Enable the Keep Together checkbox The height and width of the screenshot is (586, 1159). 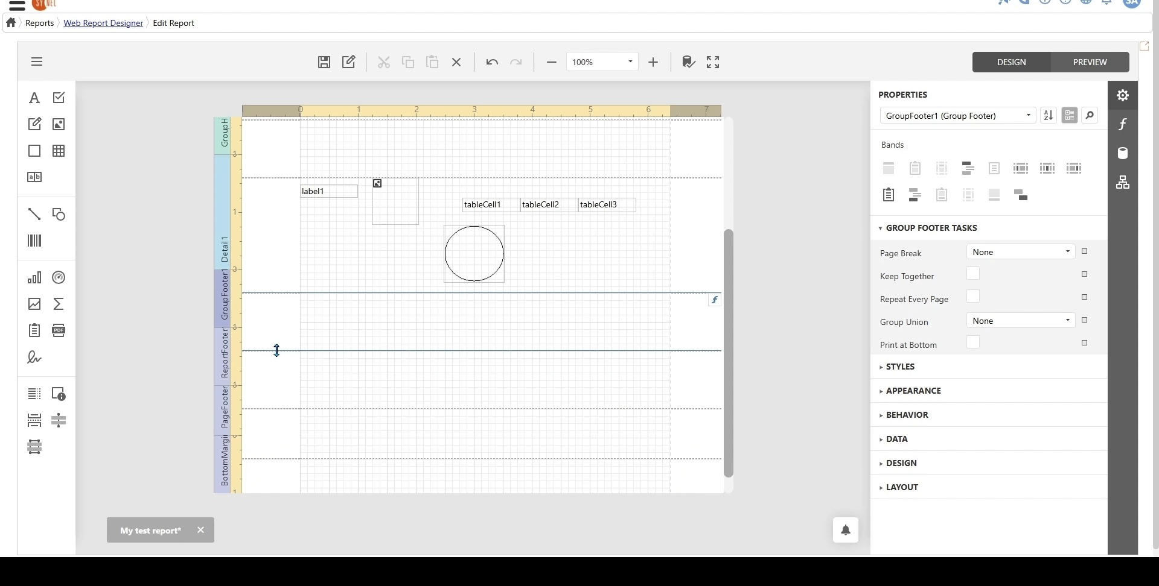[x=973, y=274]
